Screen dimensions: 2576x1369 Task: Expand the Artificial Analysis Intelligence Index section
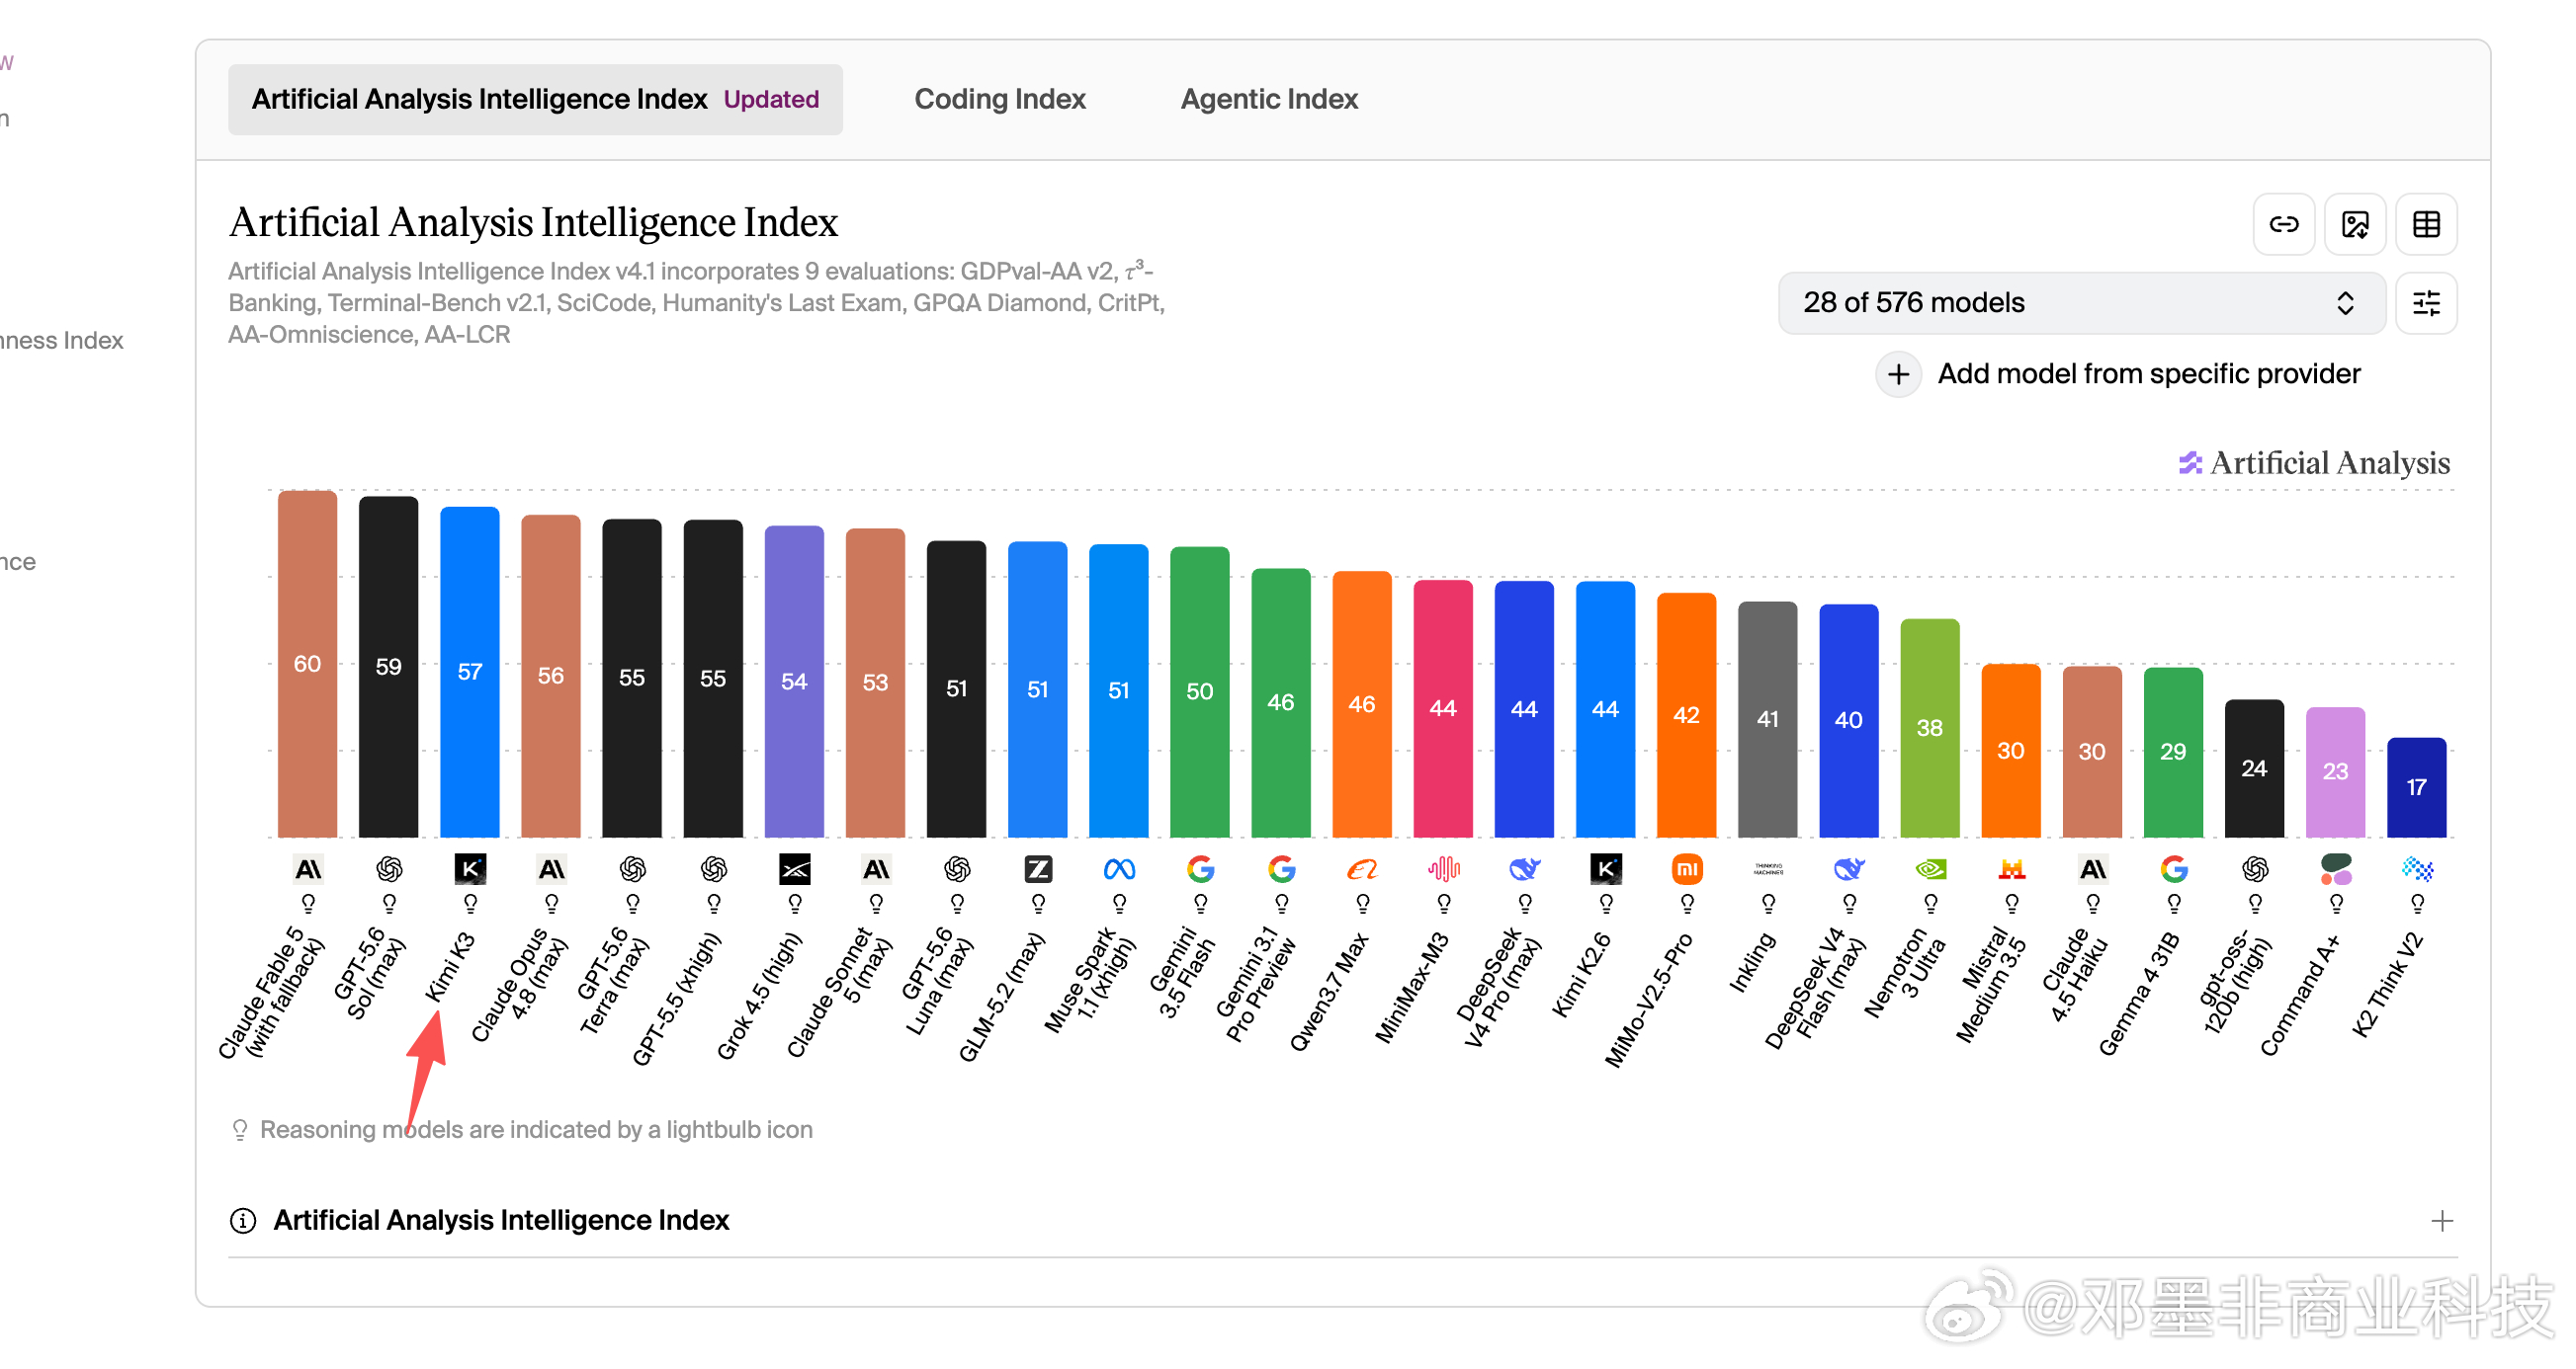[x=1342, y=1220]
